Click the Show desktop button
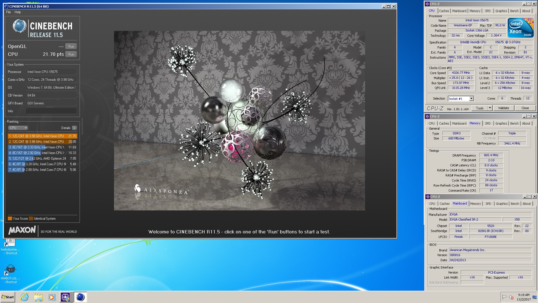Viewport: 538px width, 303px height. 535,297
